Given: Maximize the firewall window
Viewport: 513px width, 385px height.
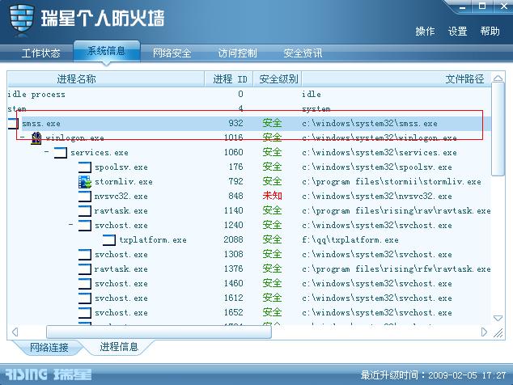Looking at the screenshot, I should pyautogui.click(x=482, y=6).
